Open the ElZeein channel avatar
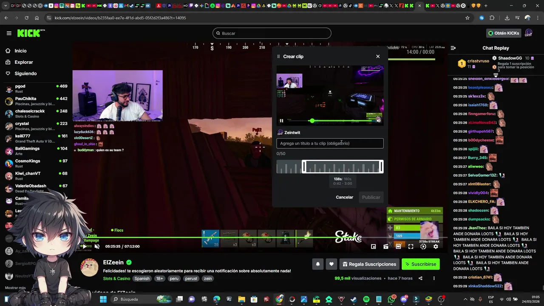The width and height of the screenshot is (544, 306). [90, 267]
